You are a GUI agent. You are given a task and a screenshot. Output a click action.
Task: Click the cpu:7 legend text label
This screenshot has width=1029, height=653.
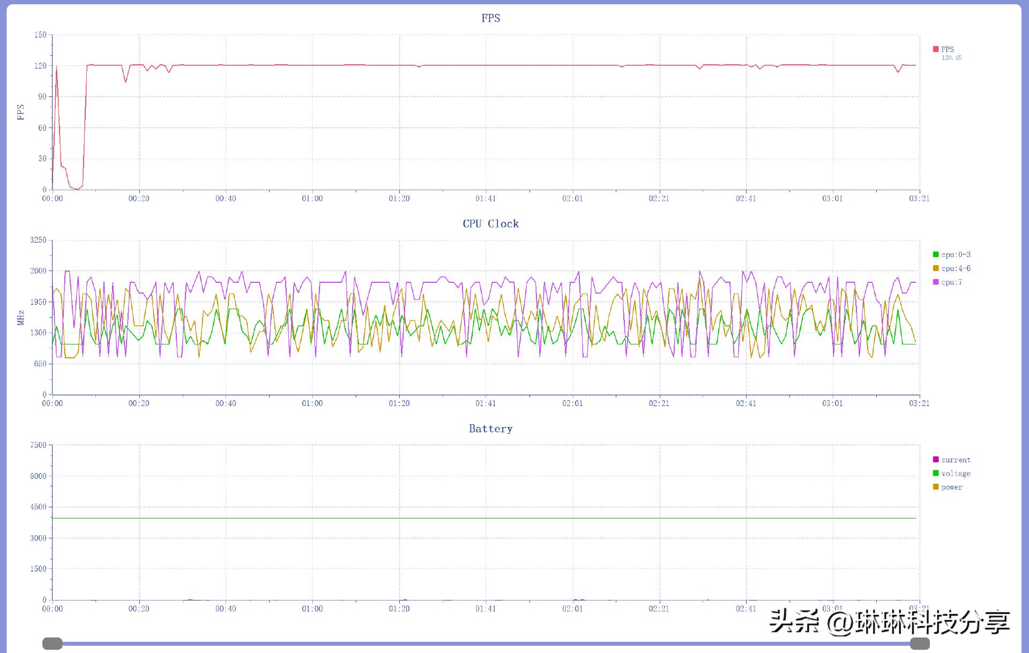click(x=952, y=282)
